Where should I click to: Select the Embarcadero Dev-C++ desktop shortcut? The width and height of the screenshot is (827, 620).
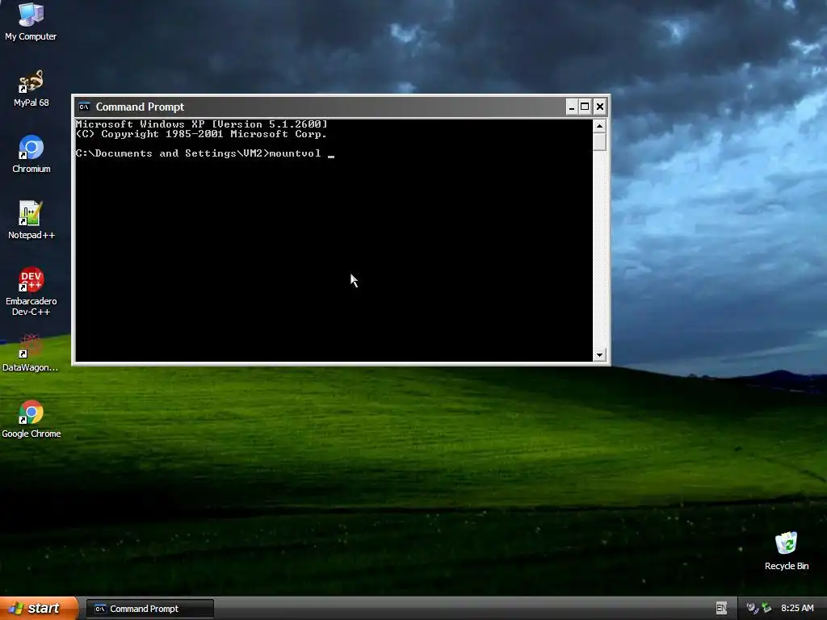click(31, 291)
